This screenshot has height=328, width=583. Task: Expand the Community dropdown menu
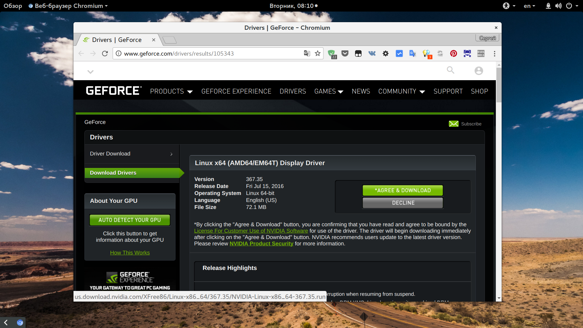pyautogui.click(x=401, y=91)
